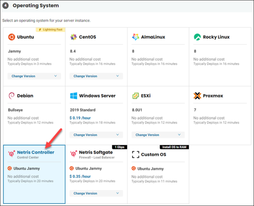
Task: Click the Rocky Linux logo icon
Action: coord(197,37)
